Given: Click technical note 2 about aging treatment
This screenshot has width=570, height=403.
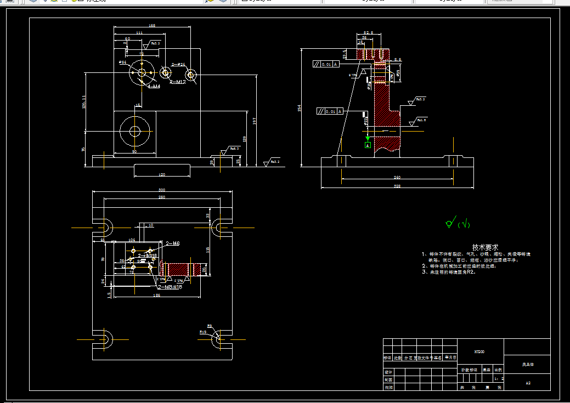Looking at the screenshot, I should pos(459,266).
